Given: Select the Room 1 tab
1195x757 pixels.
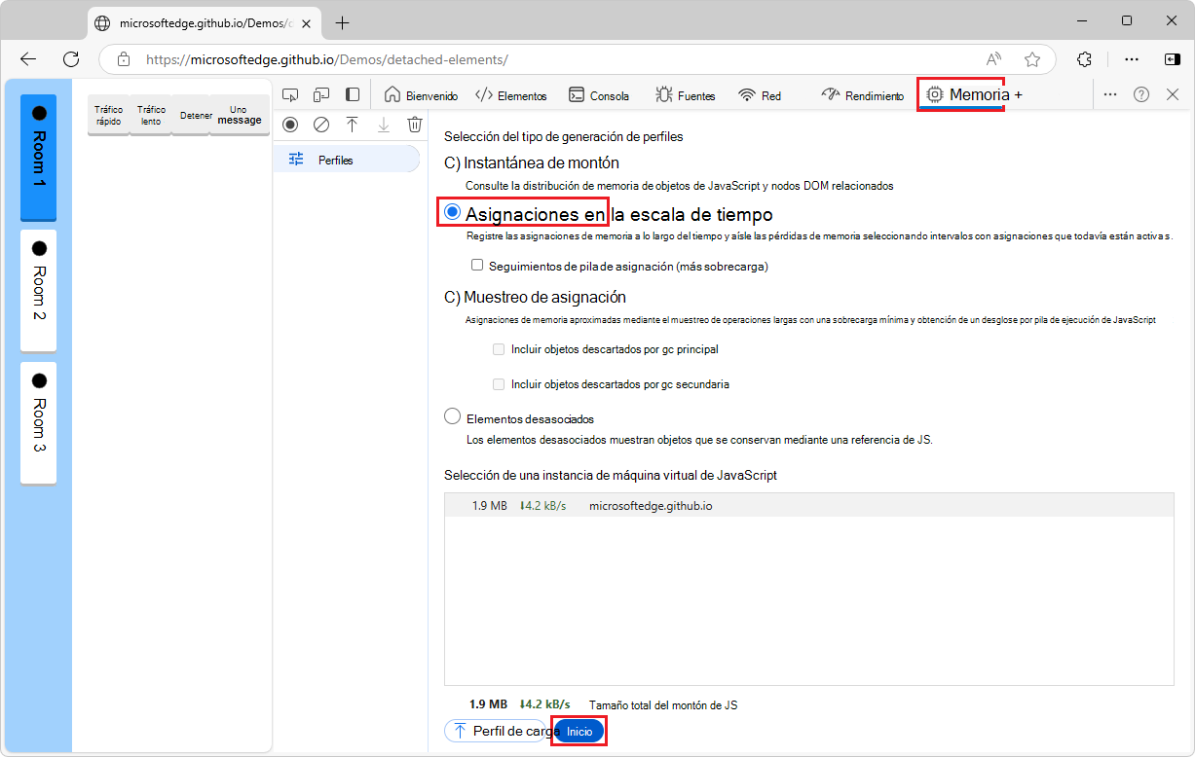Looking at the screenshot, I should (38, 157).
